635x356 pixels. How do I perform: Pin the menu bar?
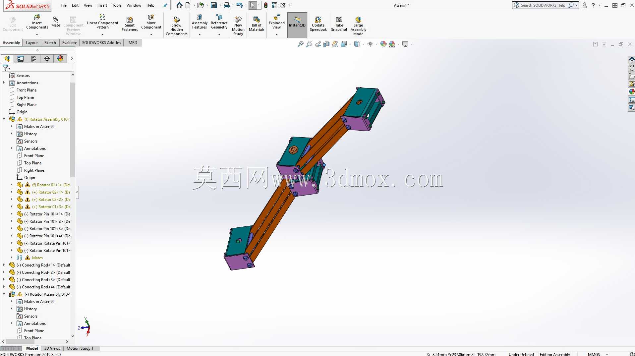[165, 5]
